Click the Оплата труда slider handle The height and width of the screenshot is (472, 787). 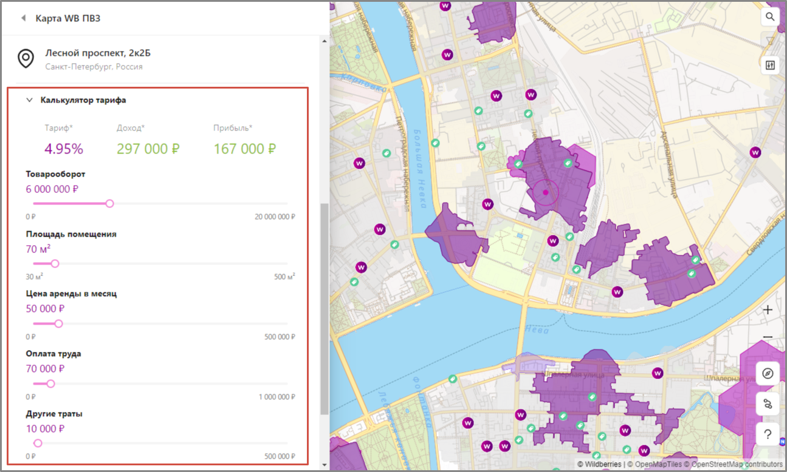(x=51, y=383)
